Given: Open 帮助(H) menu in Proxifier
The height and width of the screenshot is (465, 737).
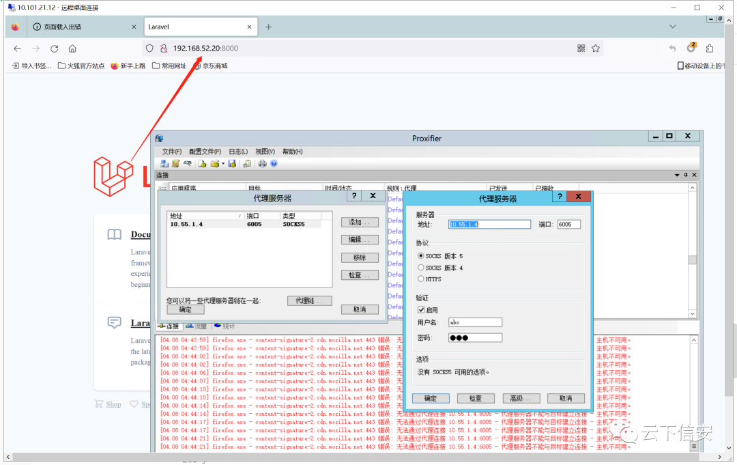Looking at the screenshot, I should pos(292,152).
